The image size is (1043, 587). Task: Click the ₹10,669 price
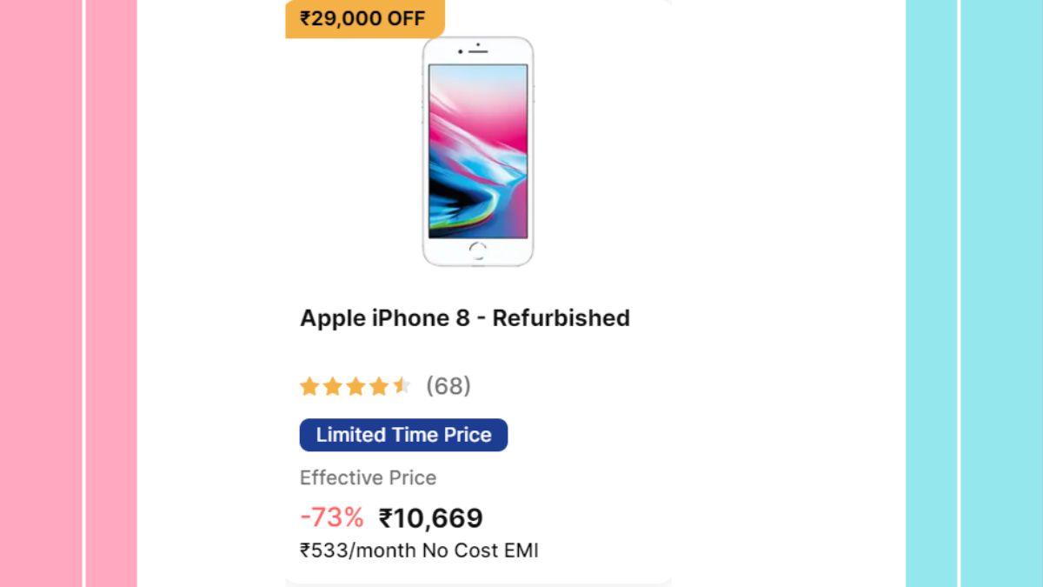point(431,518)
